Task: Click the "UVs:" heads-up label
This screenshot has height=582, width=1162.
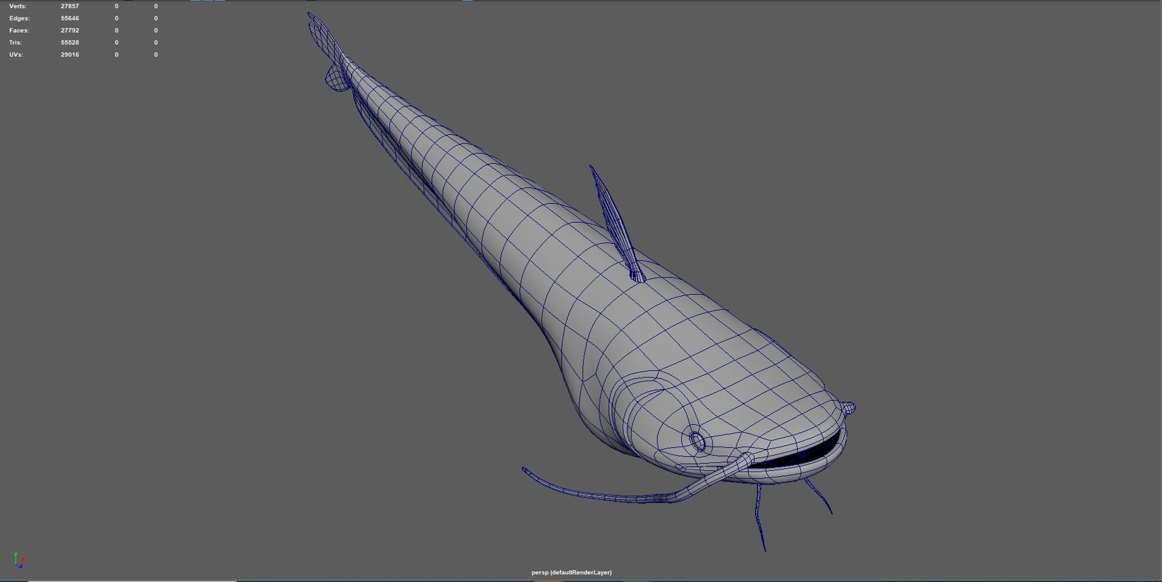Action: click(16, 54)
